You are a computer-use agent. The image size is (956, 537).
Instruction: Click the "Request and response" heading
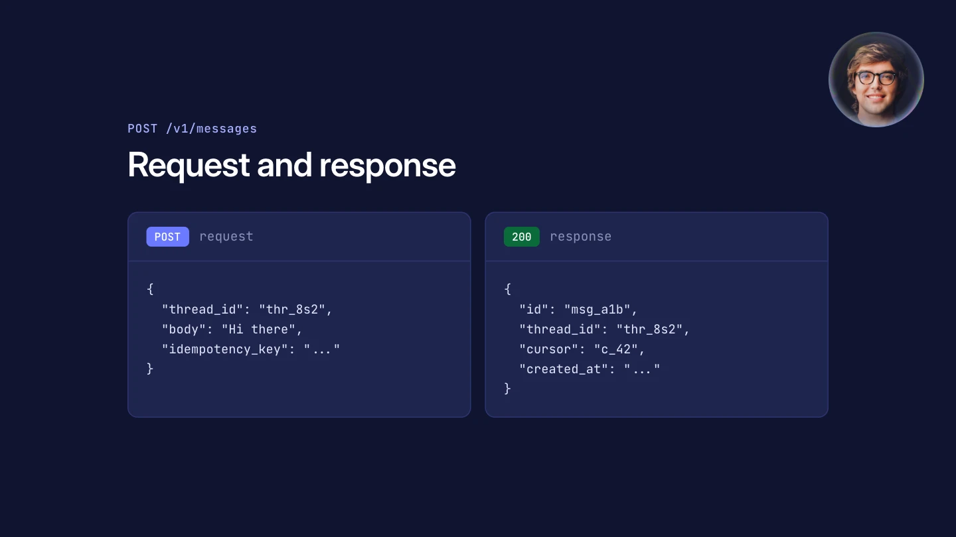pos(291,164)
